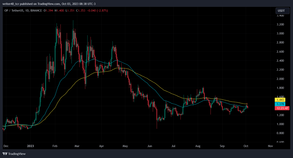The height and width of the screenshot is (158, 293).
Task: Click the 2023 time axis label
Action: coord(30,146)
